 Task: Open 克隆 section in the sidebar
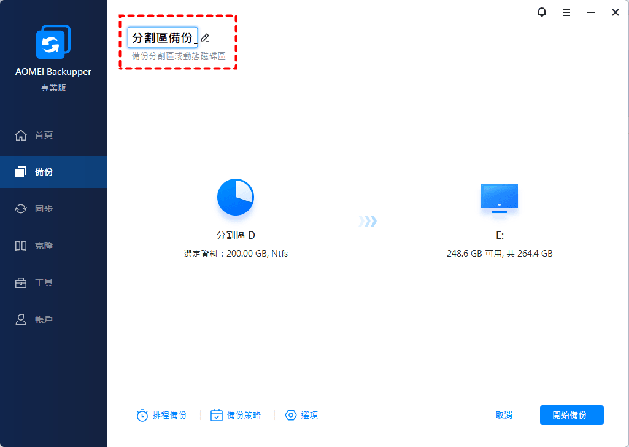click(53, 246)
